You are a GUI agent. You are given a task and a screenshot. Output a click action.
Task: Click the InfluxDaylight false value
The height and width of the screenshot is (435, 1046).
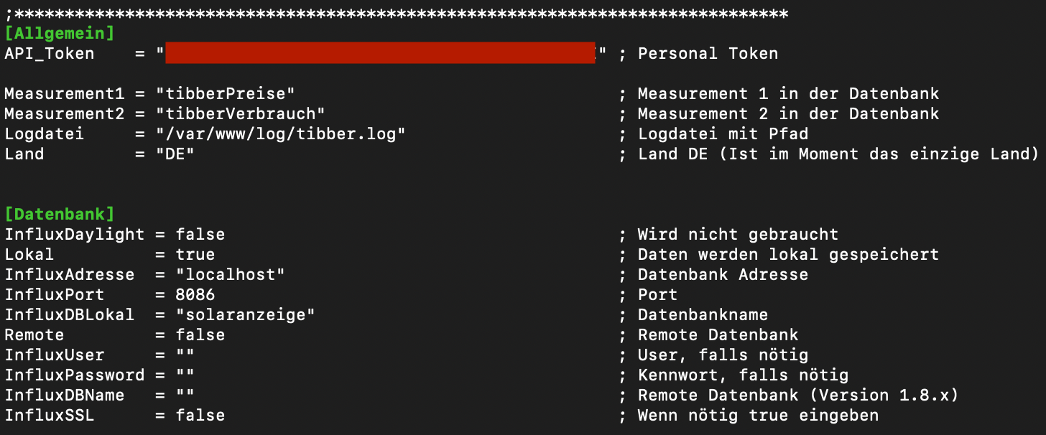coord(200,234)
